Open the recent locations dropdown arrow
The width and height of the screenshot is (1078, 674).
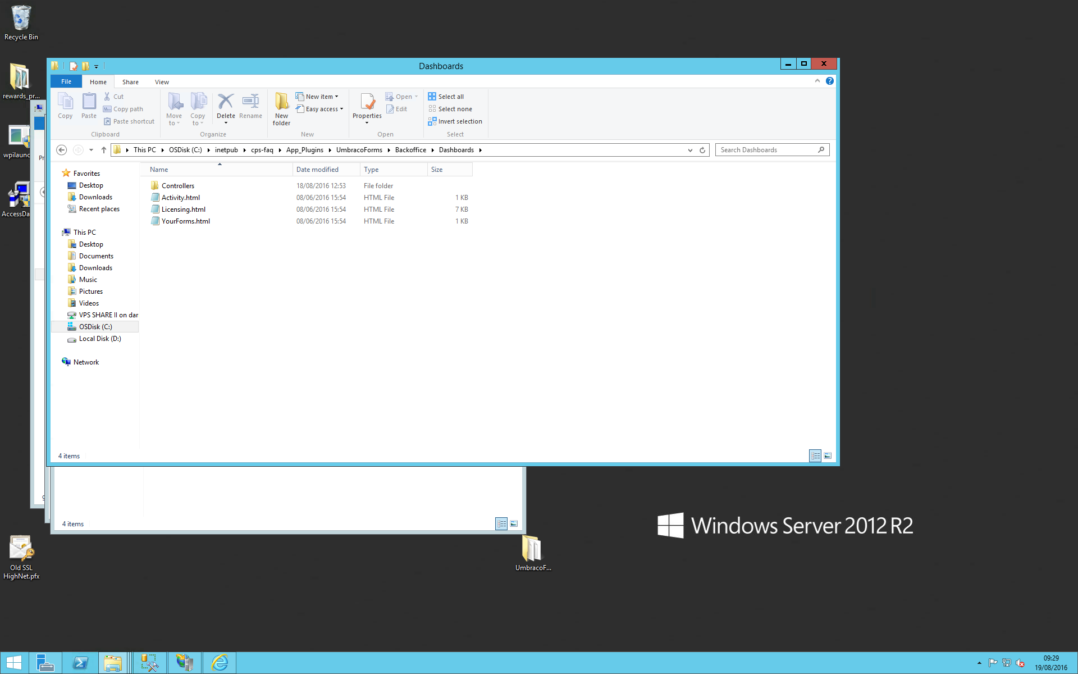point(91,150)
